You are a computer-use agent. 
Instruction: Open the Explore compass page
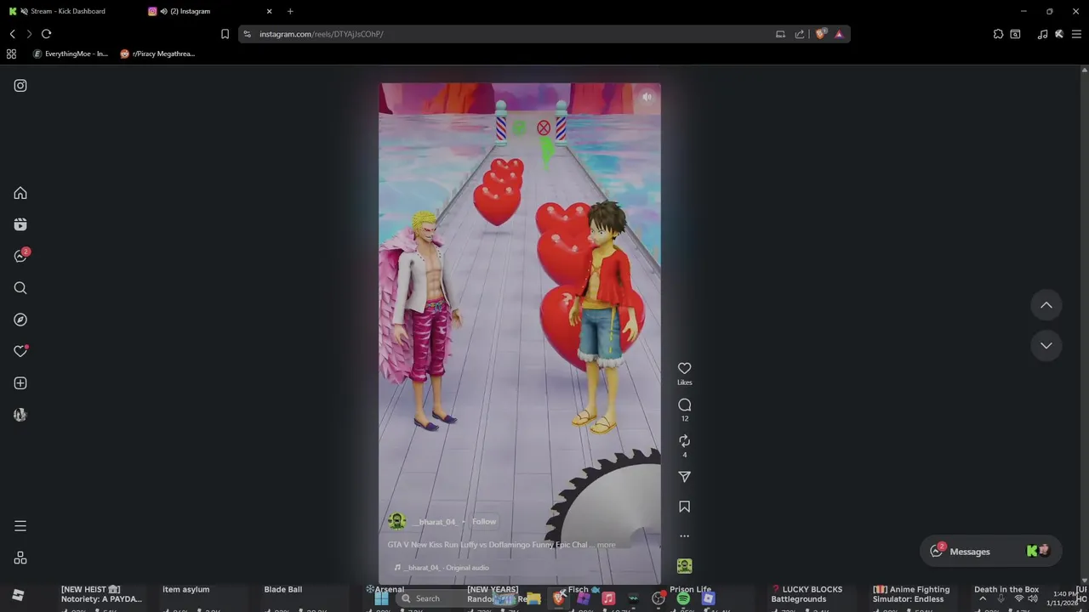point(20,320)
